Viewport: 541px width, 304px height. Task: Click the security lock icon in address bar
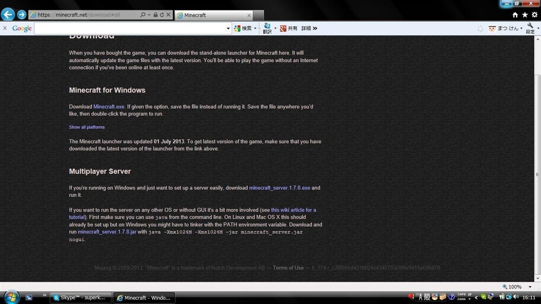click(155, 15)
